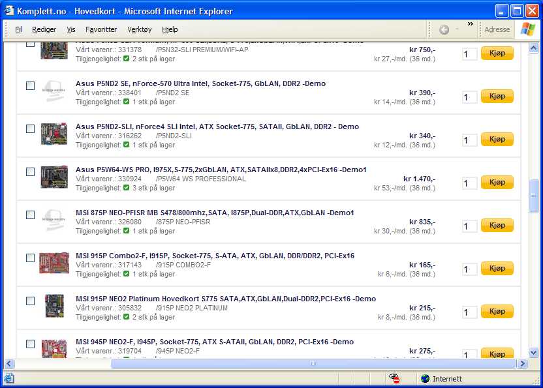Open the Asus P5ND2-SLI nForce4 product link

tap(217, 127)
